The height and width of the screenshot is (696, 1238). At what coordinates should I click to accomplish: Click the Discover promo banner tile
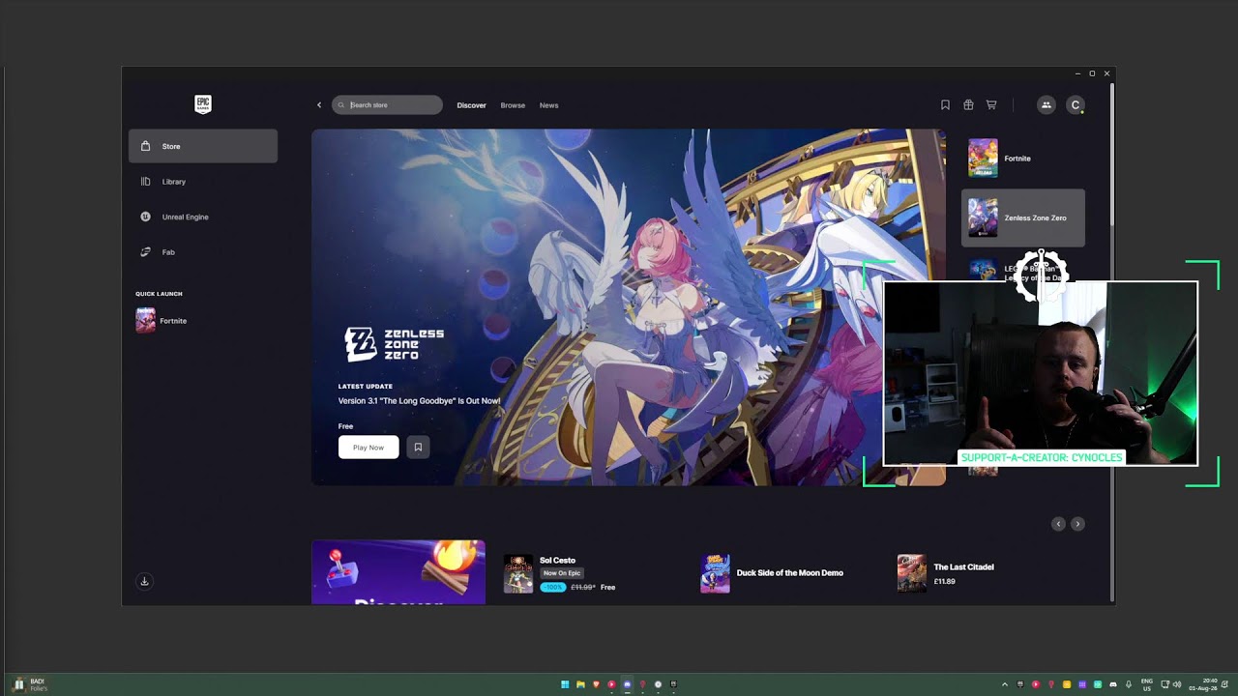[398, 572]
